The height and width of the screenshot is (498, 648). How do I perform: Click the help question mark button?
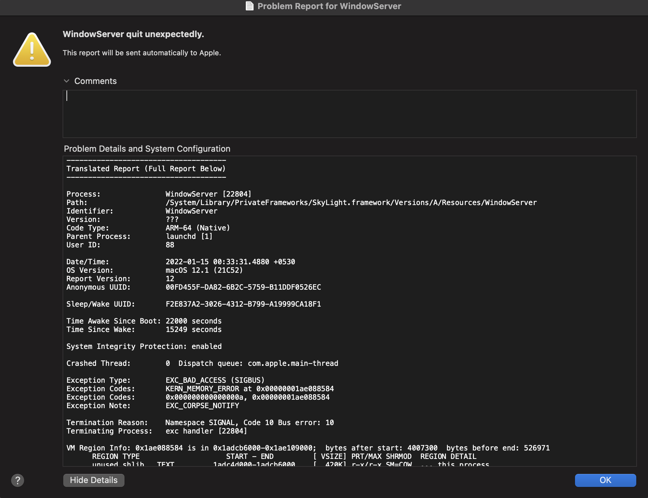[x=18, y=480]
